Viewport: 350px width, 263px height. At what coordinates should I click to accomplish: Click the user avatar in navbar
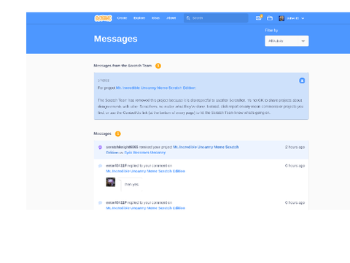pyautogui.click(x=281, y=18)
